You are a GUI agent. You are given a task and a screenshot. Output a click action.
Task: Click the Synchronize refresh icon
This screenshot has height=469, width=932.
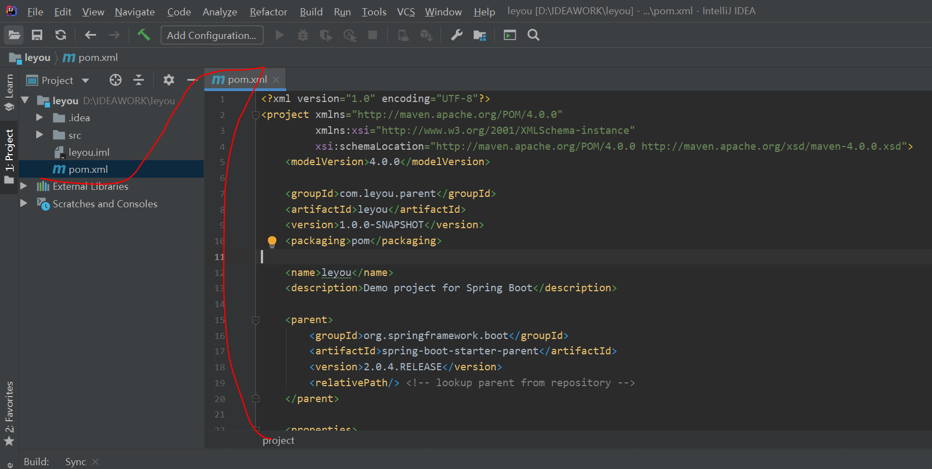(x=60, y=35)
